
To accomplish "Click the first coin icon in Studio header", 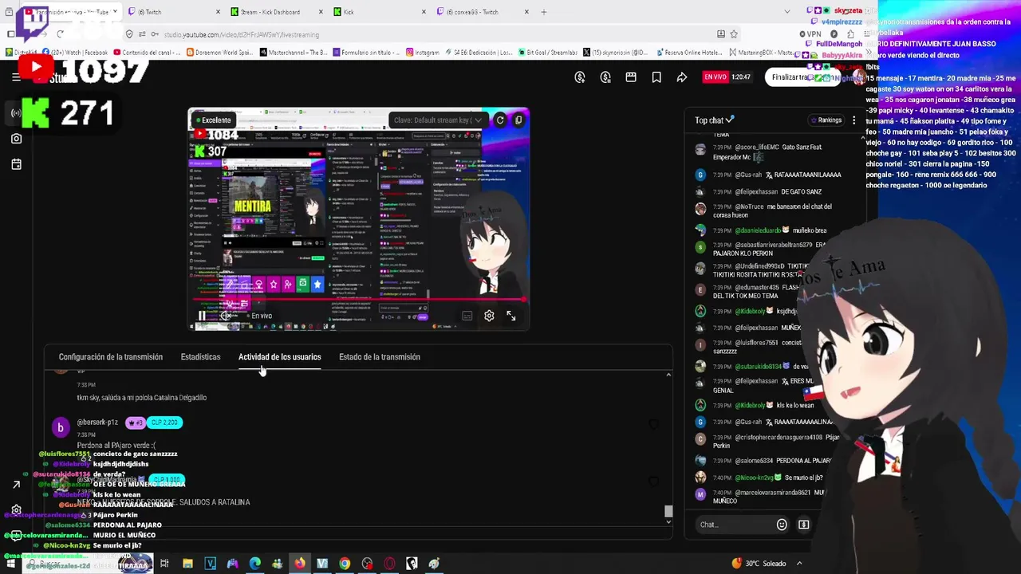I will point(580,77).
